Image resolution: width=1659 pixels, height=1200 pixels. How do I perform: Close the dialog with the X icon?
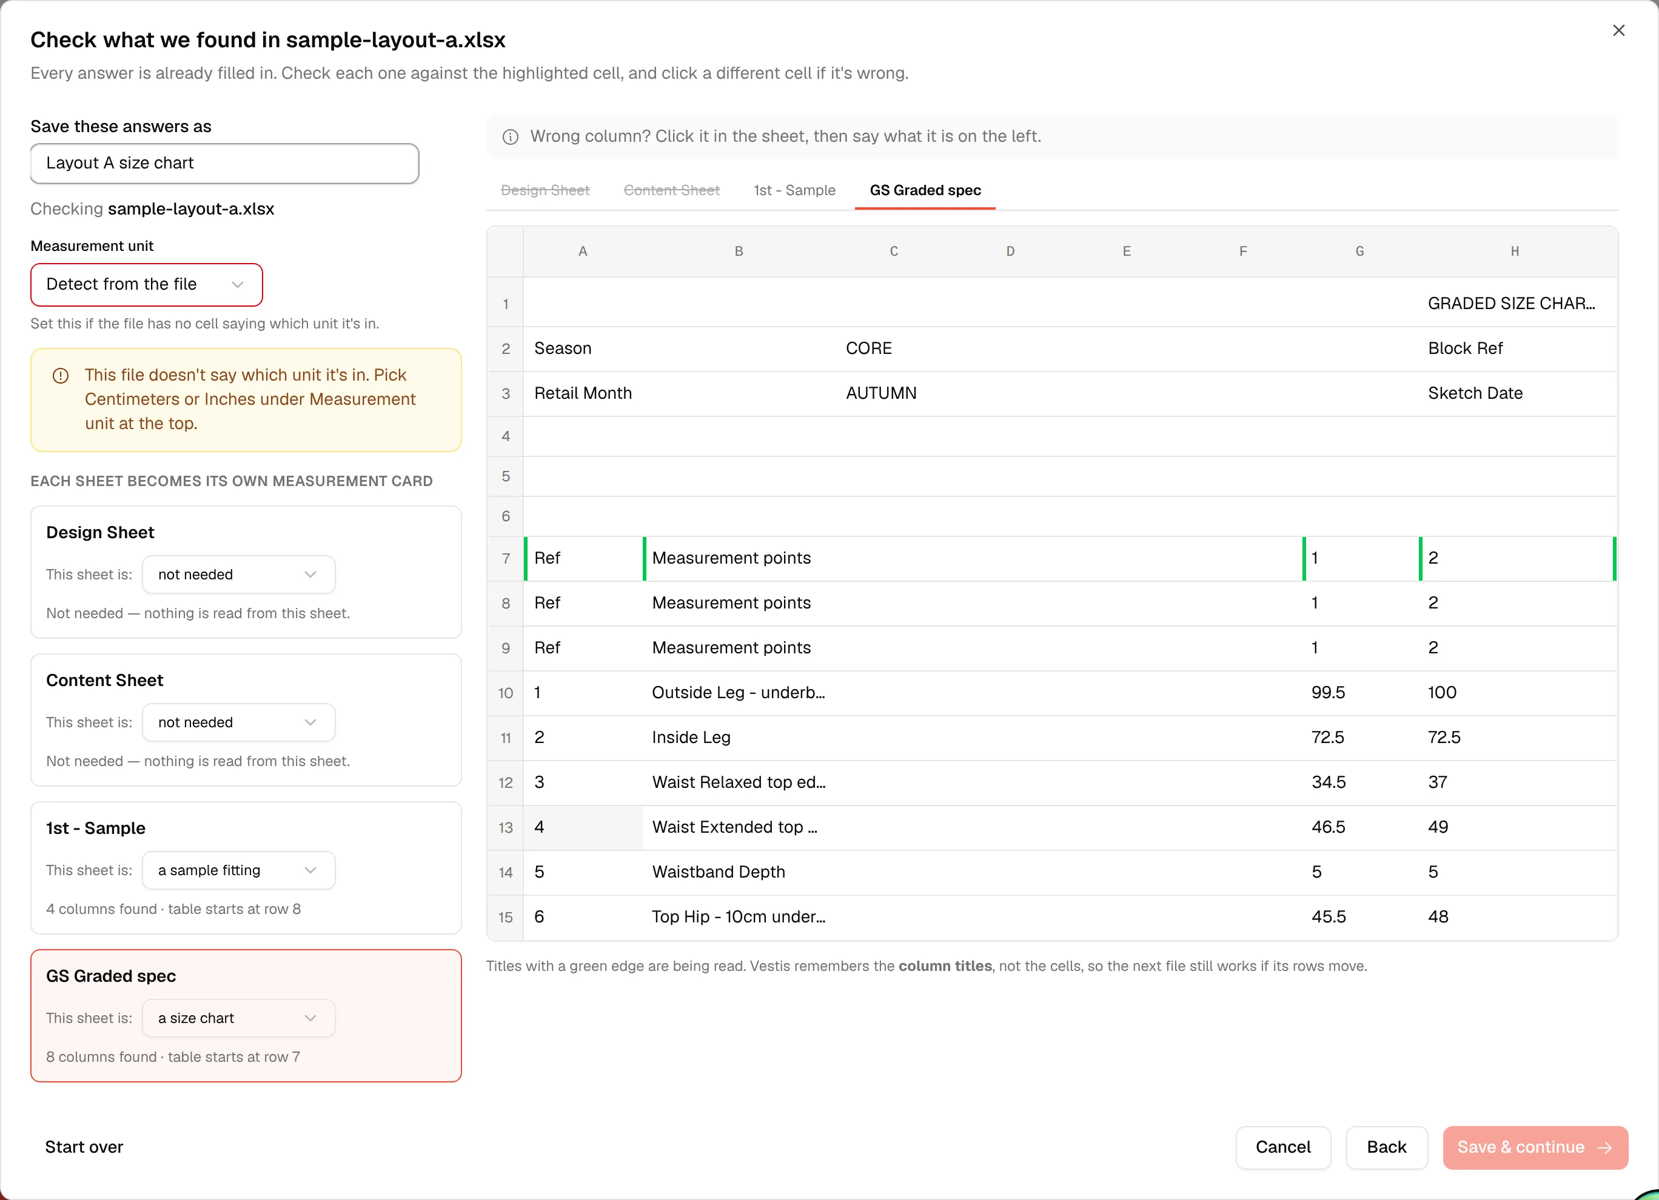[1618, 31]
